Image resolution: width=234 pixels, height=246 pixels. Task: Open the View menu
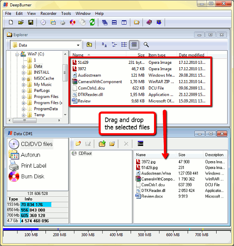click(x=31, y=14)
